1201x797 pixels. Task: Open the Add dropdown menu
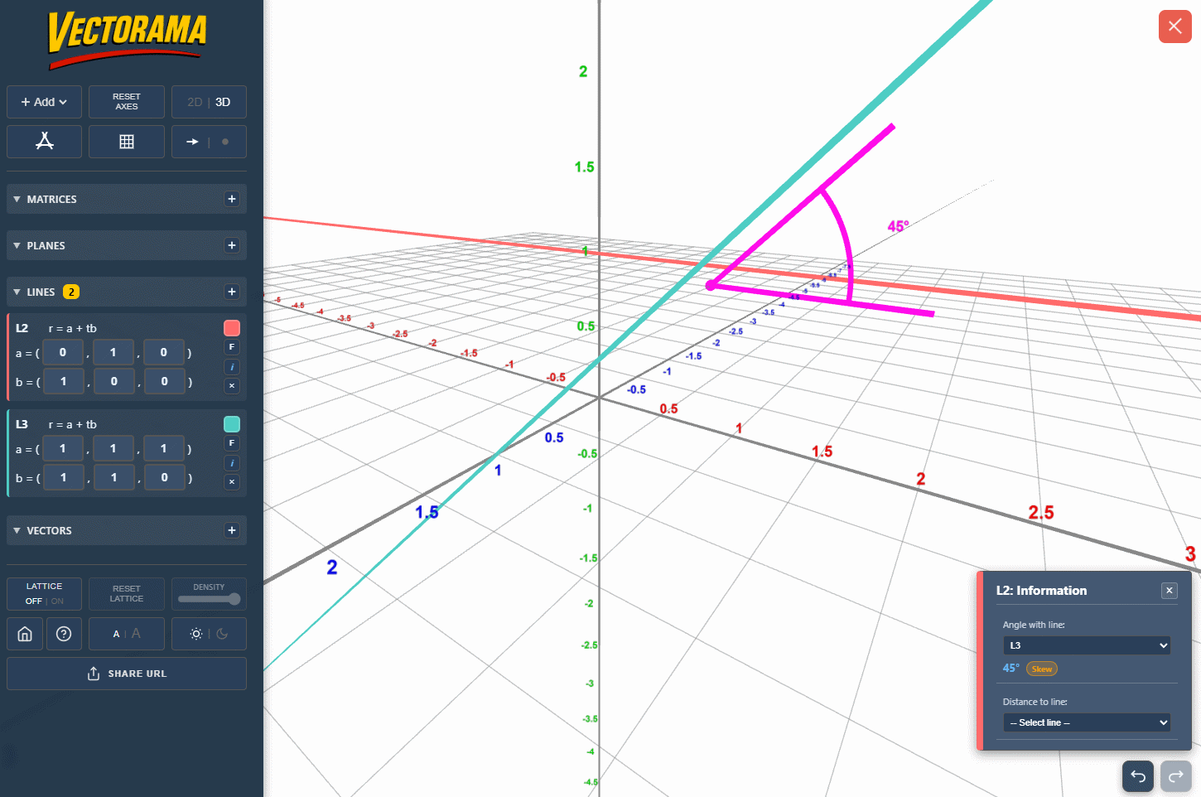(x=44, y=102)
